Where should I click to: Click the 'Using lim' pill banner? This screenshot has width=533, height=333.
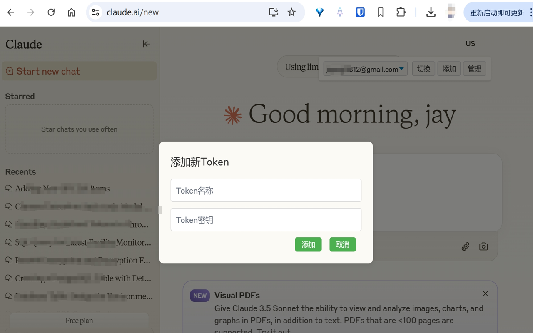point(299,67)
